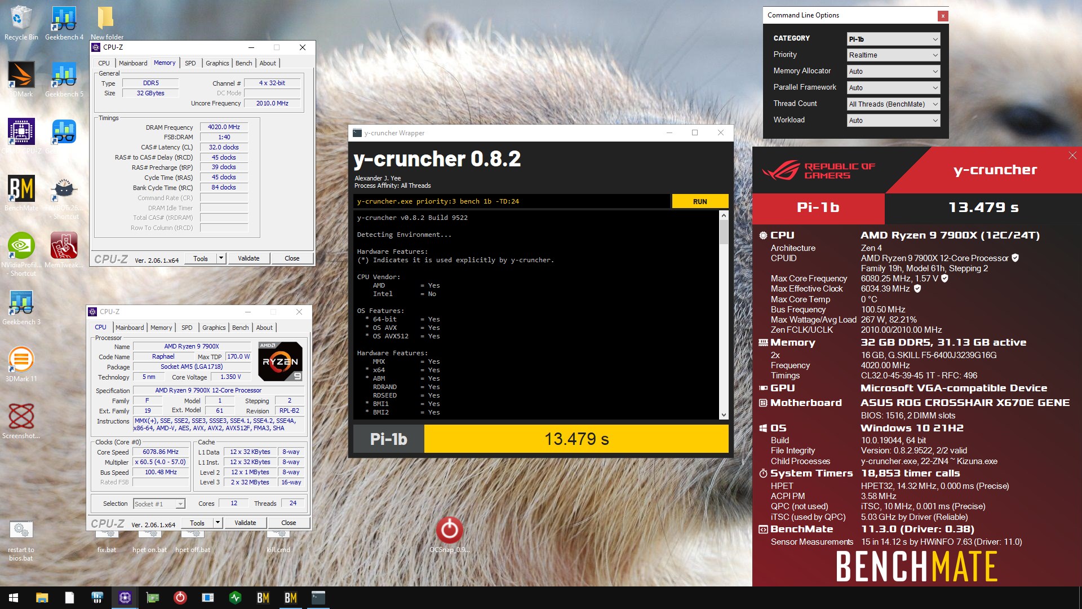Click the Uncore Frequency 2010.0 MHz value
1082x609 pixels.
coord(272,103)
